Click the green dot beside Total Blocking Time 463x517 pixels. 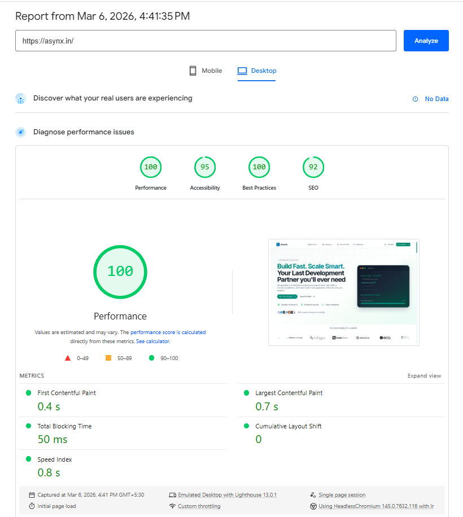click(x=28, y=426)
